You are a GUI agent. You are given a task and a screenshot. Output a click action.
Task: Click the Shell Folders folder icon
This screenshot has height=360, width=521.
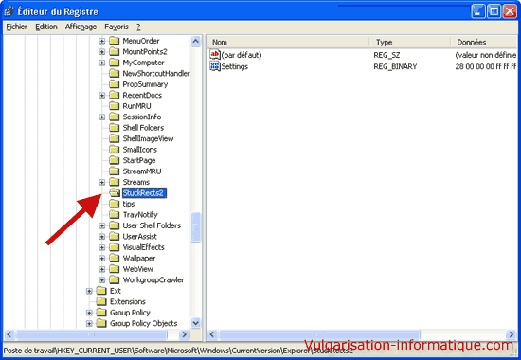[x=115, y=128]
